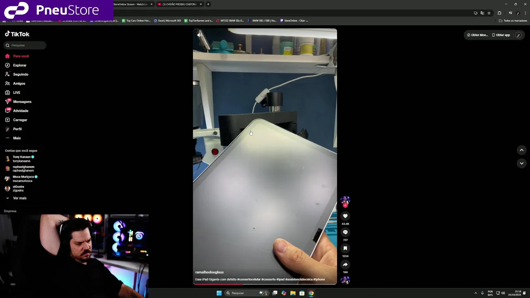The image size is (530, 298).
Task: Switch to CHEFÃO PROIBIU YouTube tab
Action: coord(179,4)
